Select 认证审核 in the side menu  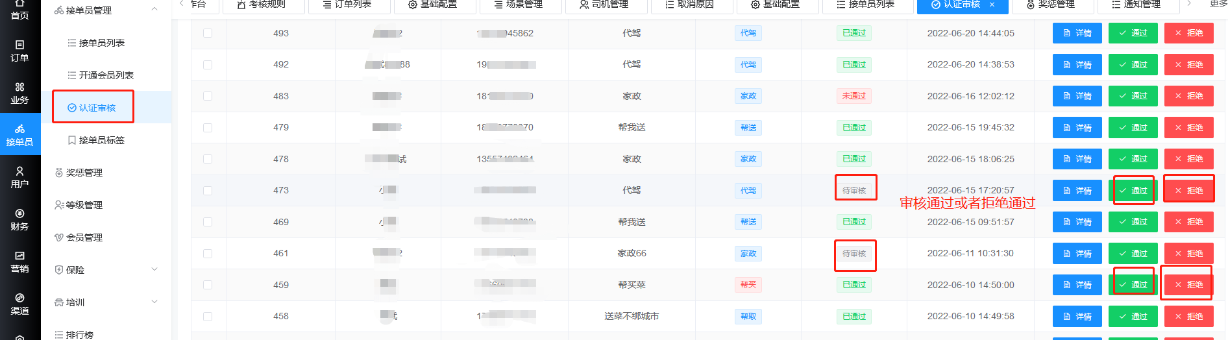pyautogui.click(x=92, y=108)
